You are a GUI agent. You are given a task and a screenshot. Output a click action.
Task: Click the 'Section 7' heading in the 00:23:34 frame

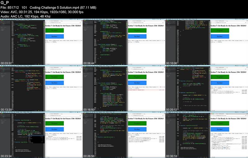[x=63, y=119]
